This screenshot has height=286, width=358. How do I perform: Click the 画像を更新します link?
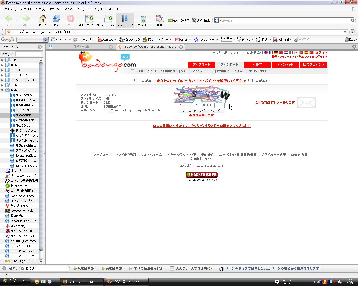coord(201,115)
